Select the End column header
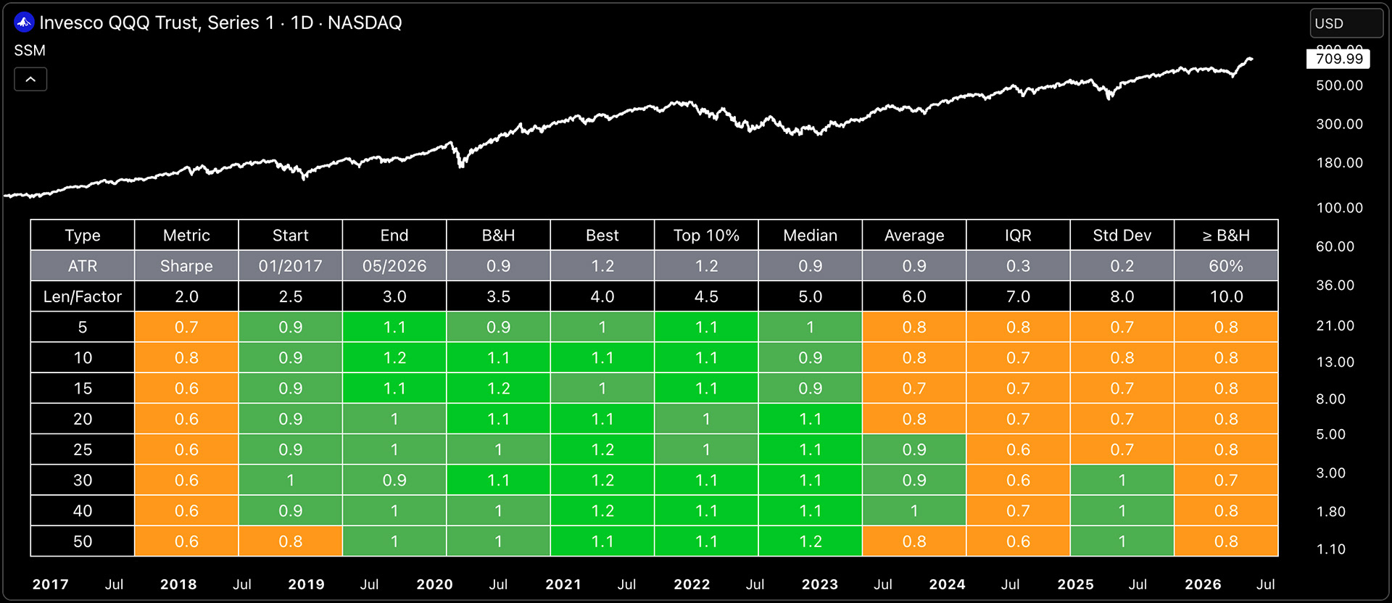 (x=394, y=236)
